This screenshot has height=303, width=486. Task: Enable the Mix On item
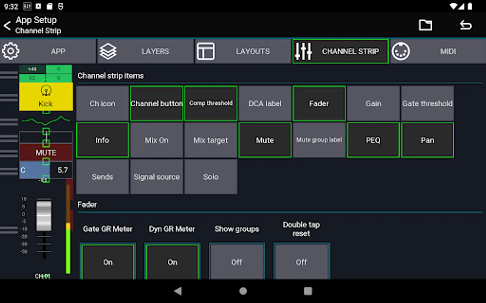coord(157,140)
